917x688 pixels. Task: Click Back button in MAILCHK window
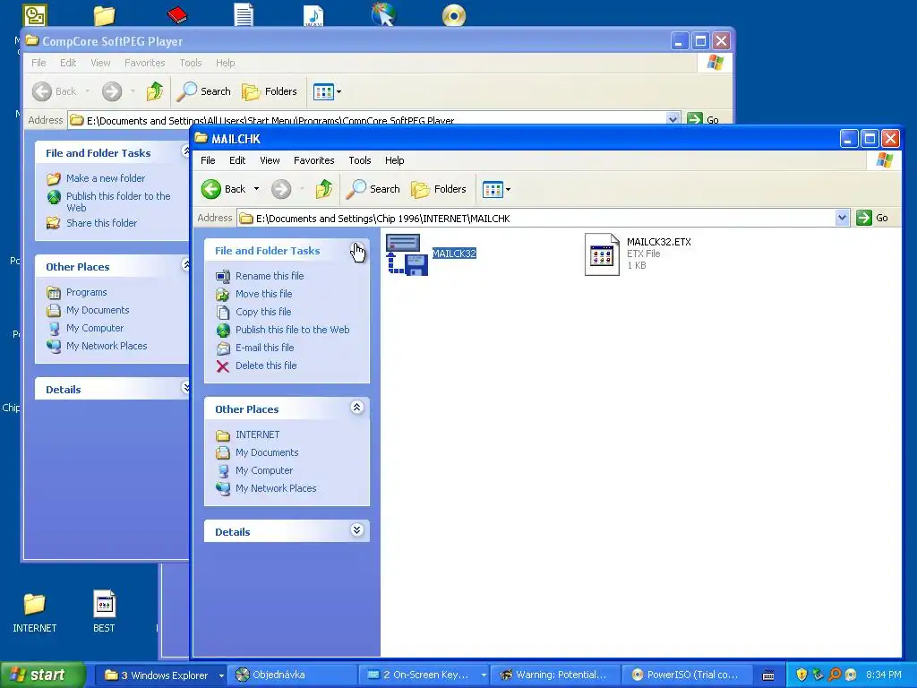pos(223,189)
